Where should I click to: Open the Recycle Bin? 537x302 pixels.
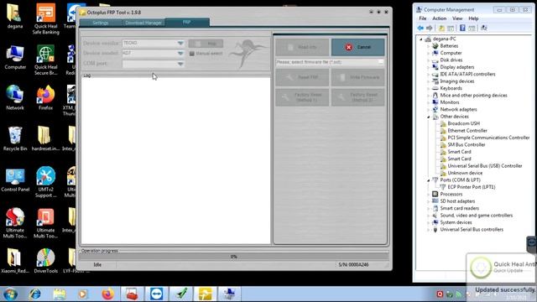point(15,138)
